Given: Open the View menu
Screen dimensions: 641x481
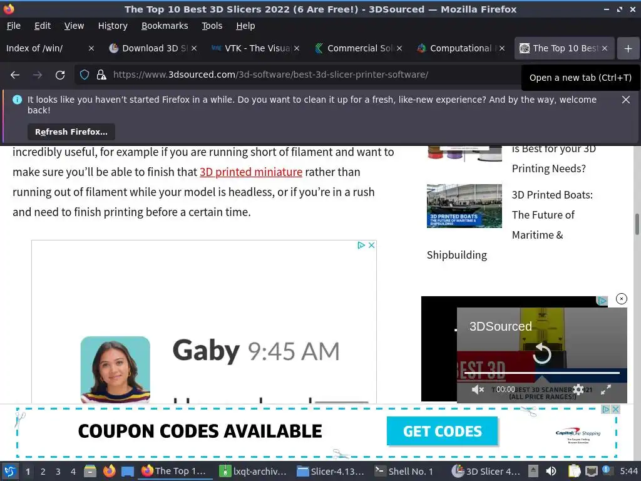Looking at the screenshot, I should coord(74,26).
